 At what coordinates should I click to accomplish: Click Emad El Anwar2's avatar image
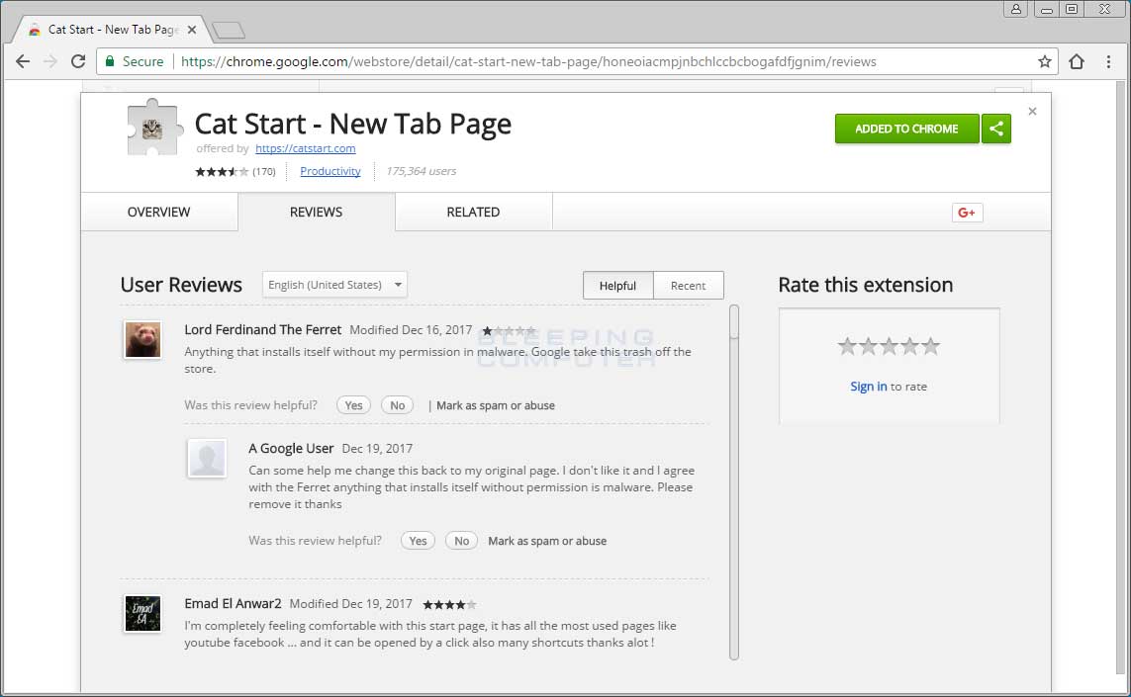(x=142, y=613)
